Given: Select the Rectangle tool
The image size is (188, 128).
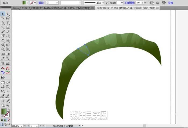Looking at the screenshot, I should pyautogui.click(x=8, y=27).
